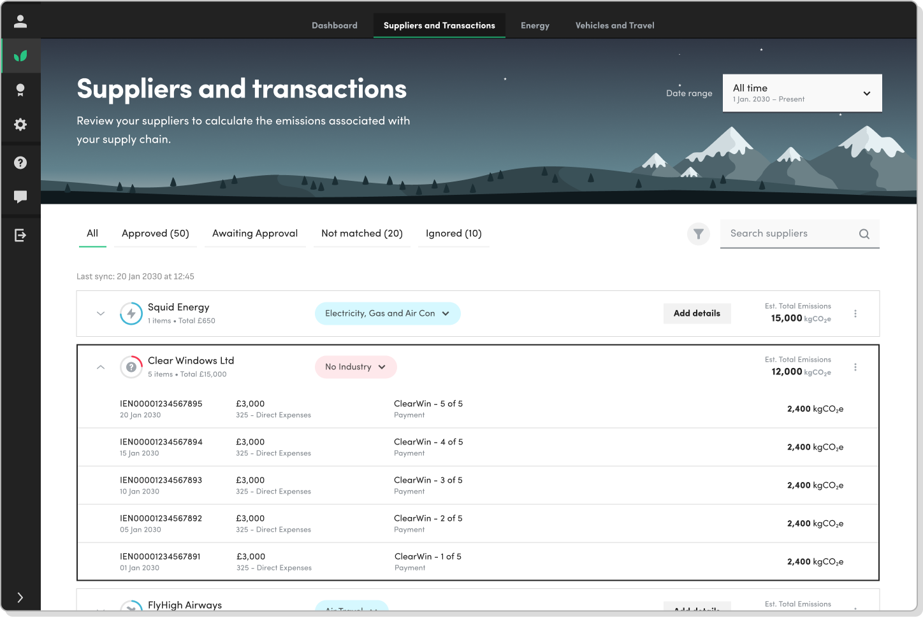Open the No Industry dropdown
This screenshot has width=923, height=617.
(356, 367)
